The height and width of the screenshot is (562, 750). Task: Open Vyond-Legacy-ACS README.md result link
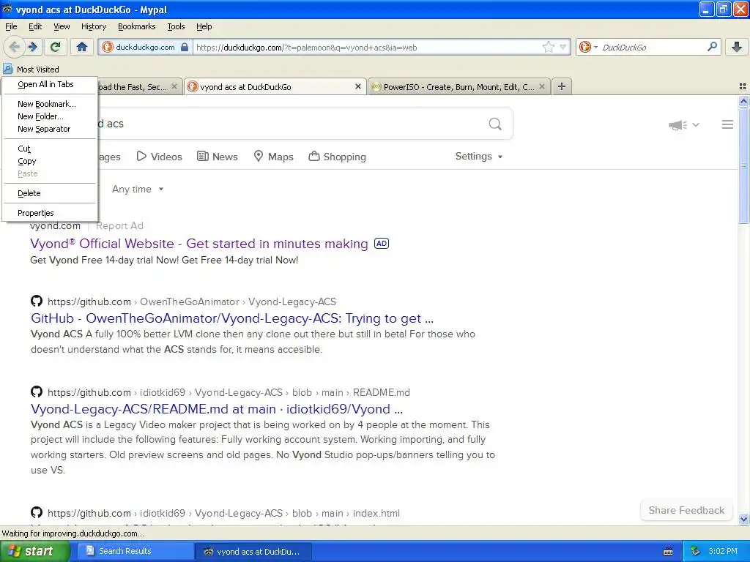click(217, 409)
